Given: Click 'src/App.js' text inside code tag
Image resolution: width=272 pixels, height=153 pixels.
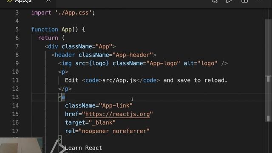Looking at the screenshot, I should (x=119, y=80).
